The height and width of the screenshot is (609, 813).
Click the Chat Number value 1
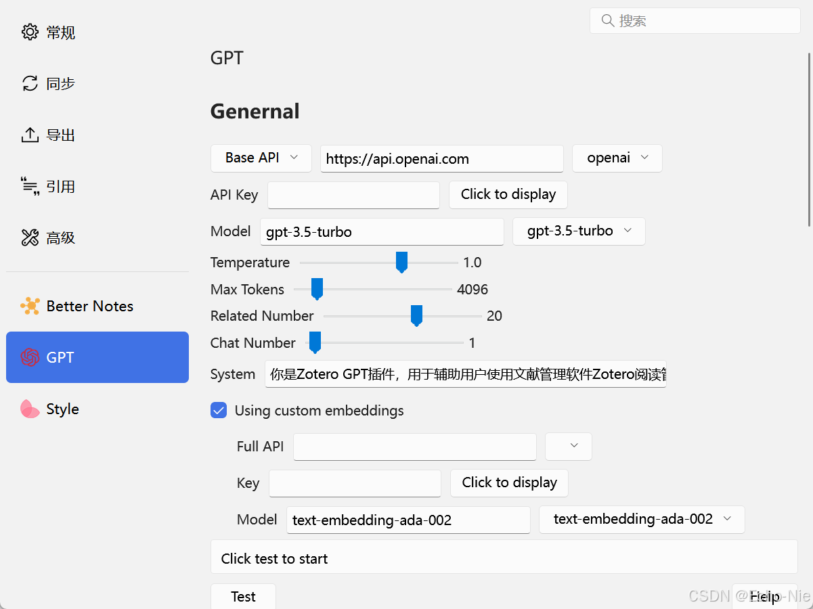click(x=472, y=342)
